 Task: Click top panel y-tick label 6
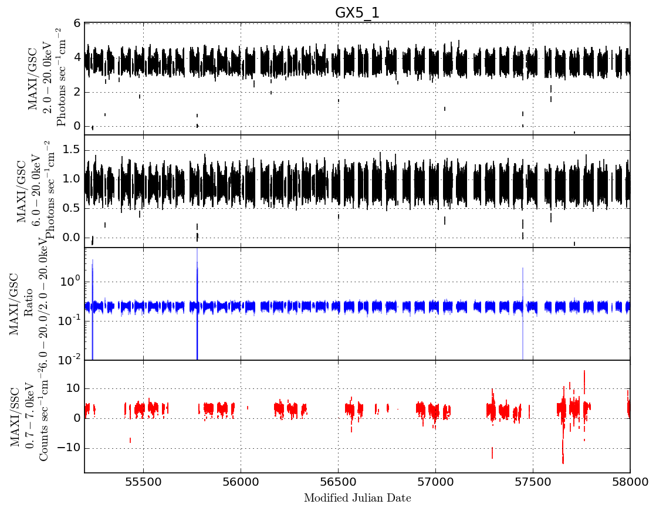point(77,24)
